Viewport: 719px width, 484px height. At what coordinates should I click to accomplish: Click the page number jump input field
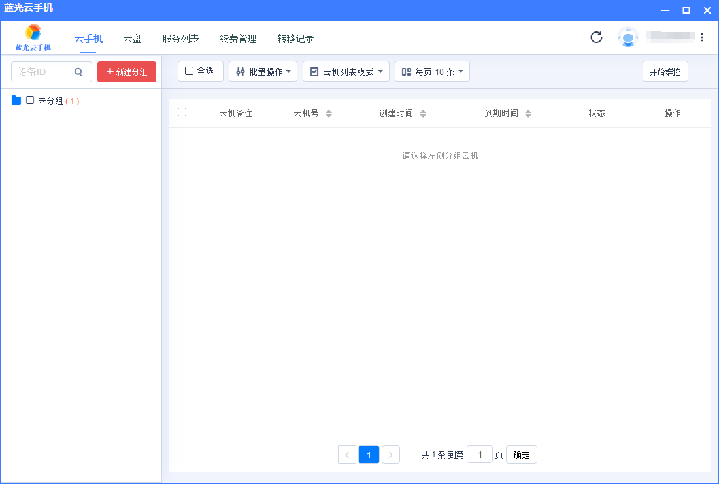tap(480, 455)
